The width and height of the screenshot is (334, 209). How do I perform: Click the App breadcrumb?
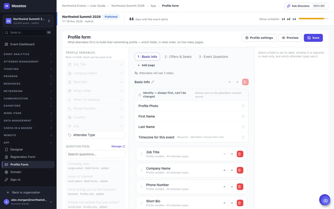153,6
